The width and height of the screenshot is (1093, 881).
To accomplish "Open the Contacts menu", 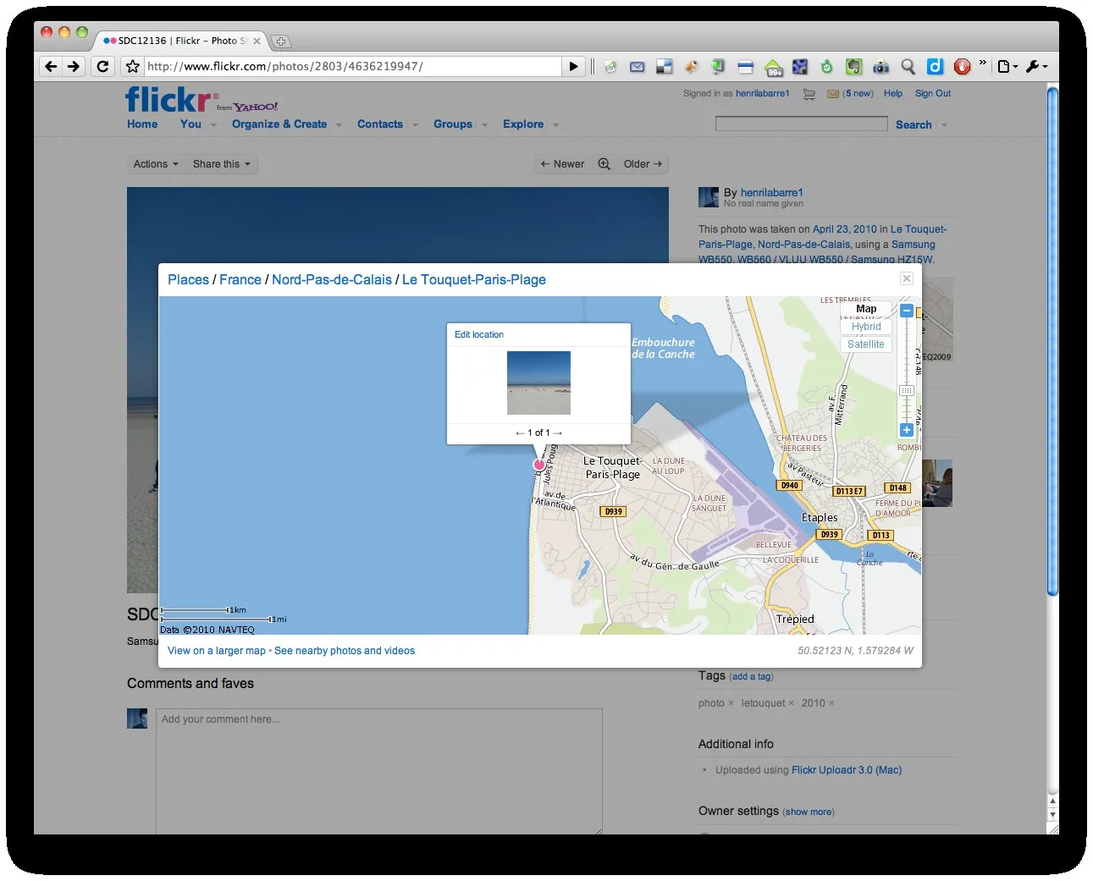I will pyautogui.click(x=380, y=124).
